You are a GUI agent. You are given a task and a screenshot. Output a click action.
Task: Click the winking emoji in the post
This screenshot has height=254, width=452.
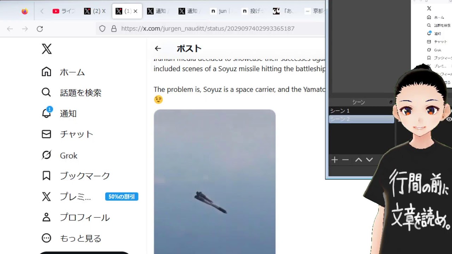coord(159,99)
